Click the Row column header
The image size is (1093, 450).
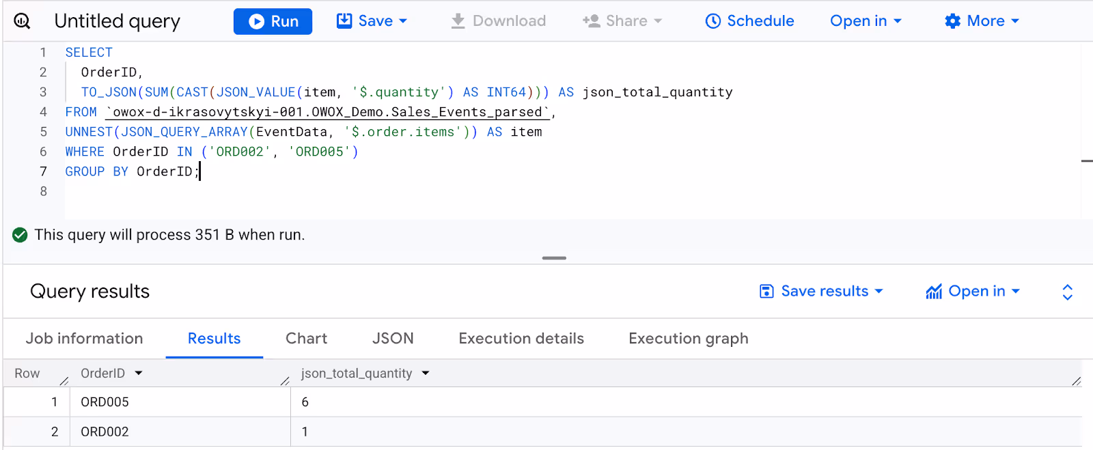click(x=27, y=374)
